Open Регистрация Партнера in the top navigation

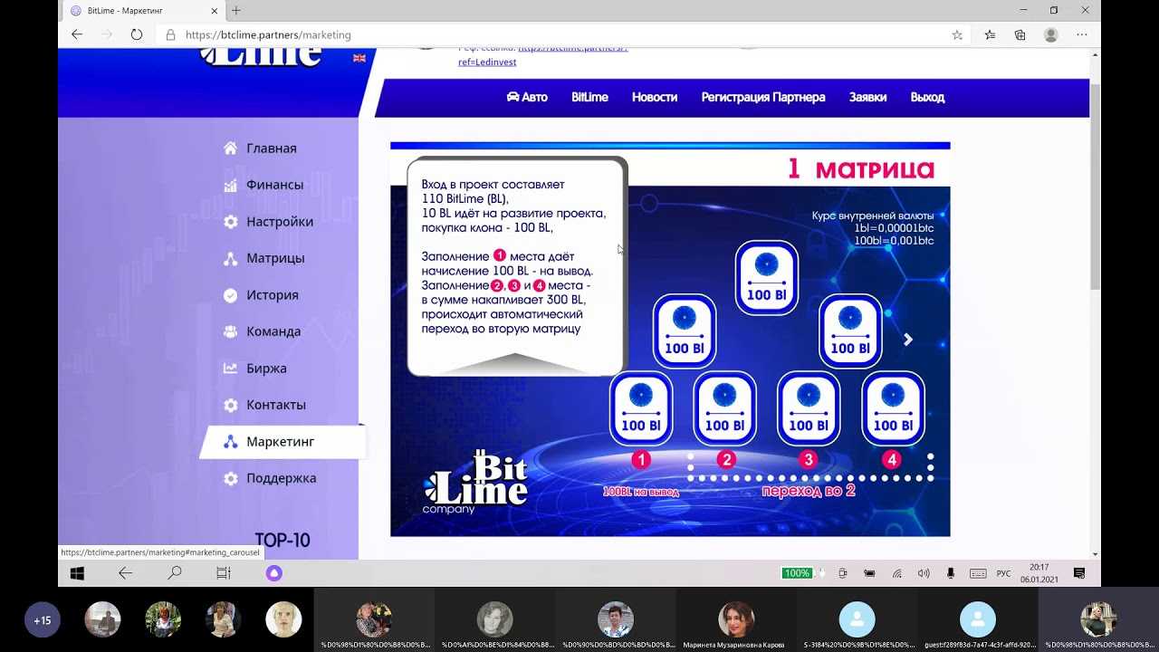tap(763, 97)
